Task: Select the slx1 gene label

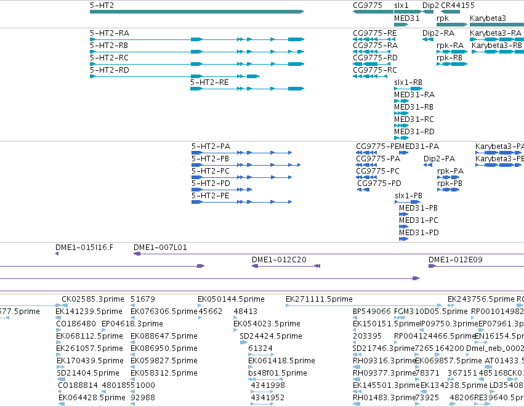Action: tap(401, 6)
